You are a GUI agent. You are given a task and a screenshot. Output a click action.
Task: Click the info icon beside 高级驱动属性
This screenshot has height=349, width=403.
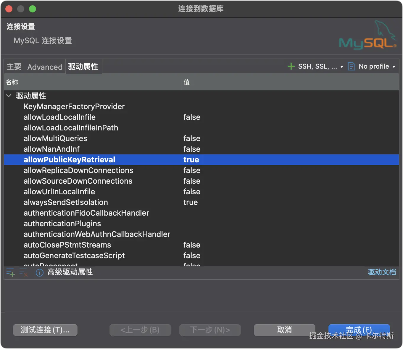click(x=40, y=272)
